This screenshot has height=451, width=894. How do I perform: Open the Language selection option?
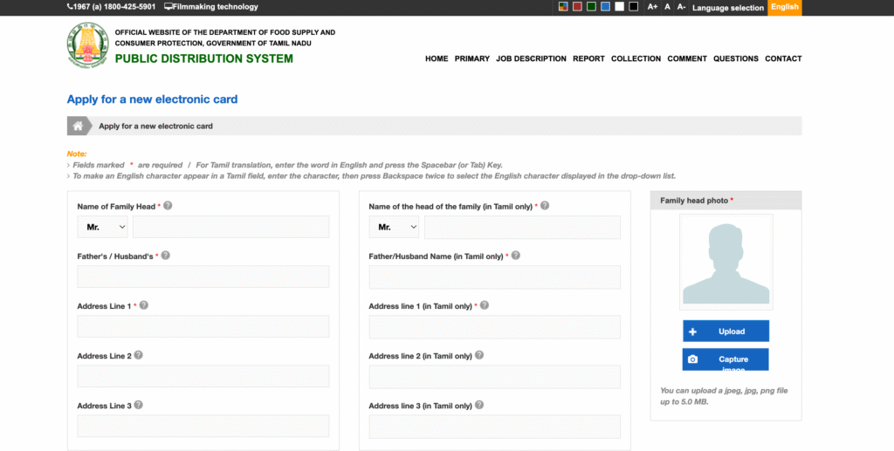point(727,8)
